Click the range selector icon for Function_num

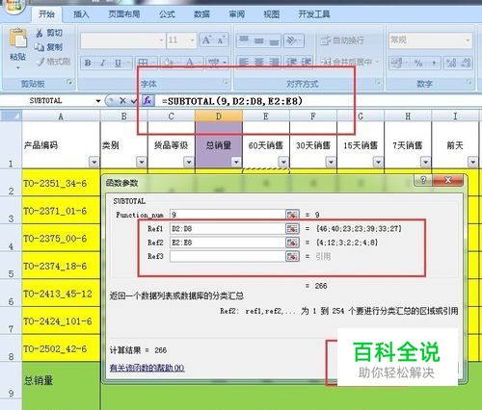pos(292,215)
